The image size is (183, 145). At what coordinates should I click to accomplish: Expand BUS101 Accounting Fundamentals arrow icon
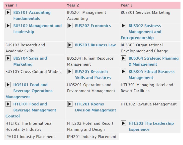tap(8, 12)
